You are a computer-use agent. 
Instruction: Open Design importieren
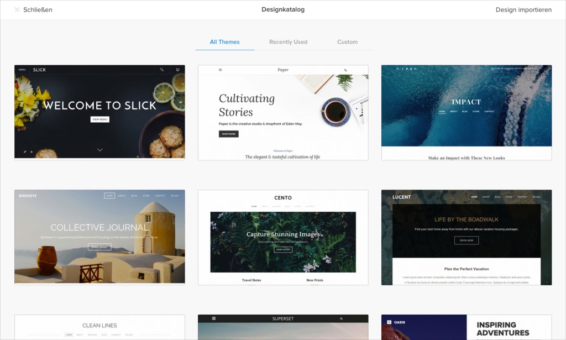523,10
